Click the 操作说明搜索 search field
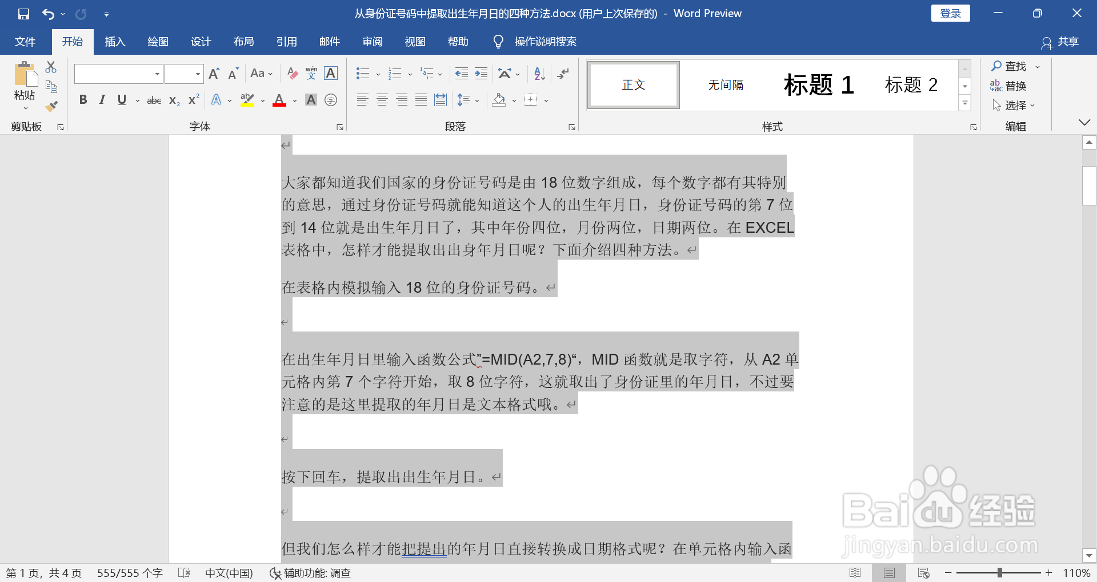Viewport: 1097px width, 582px height. coord(545,42)
